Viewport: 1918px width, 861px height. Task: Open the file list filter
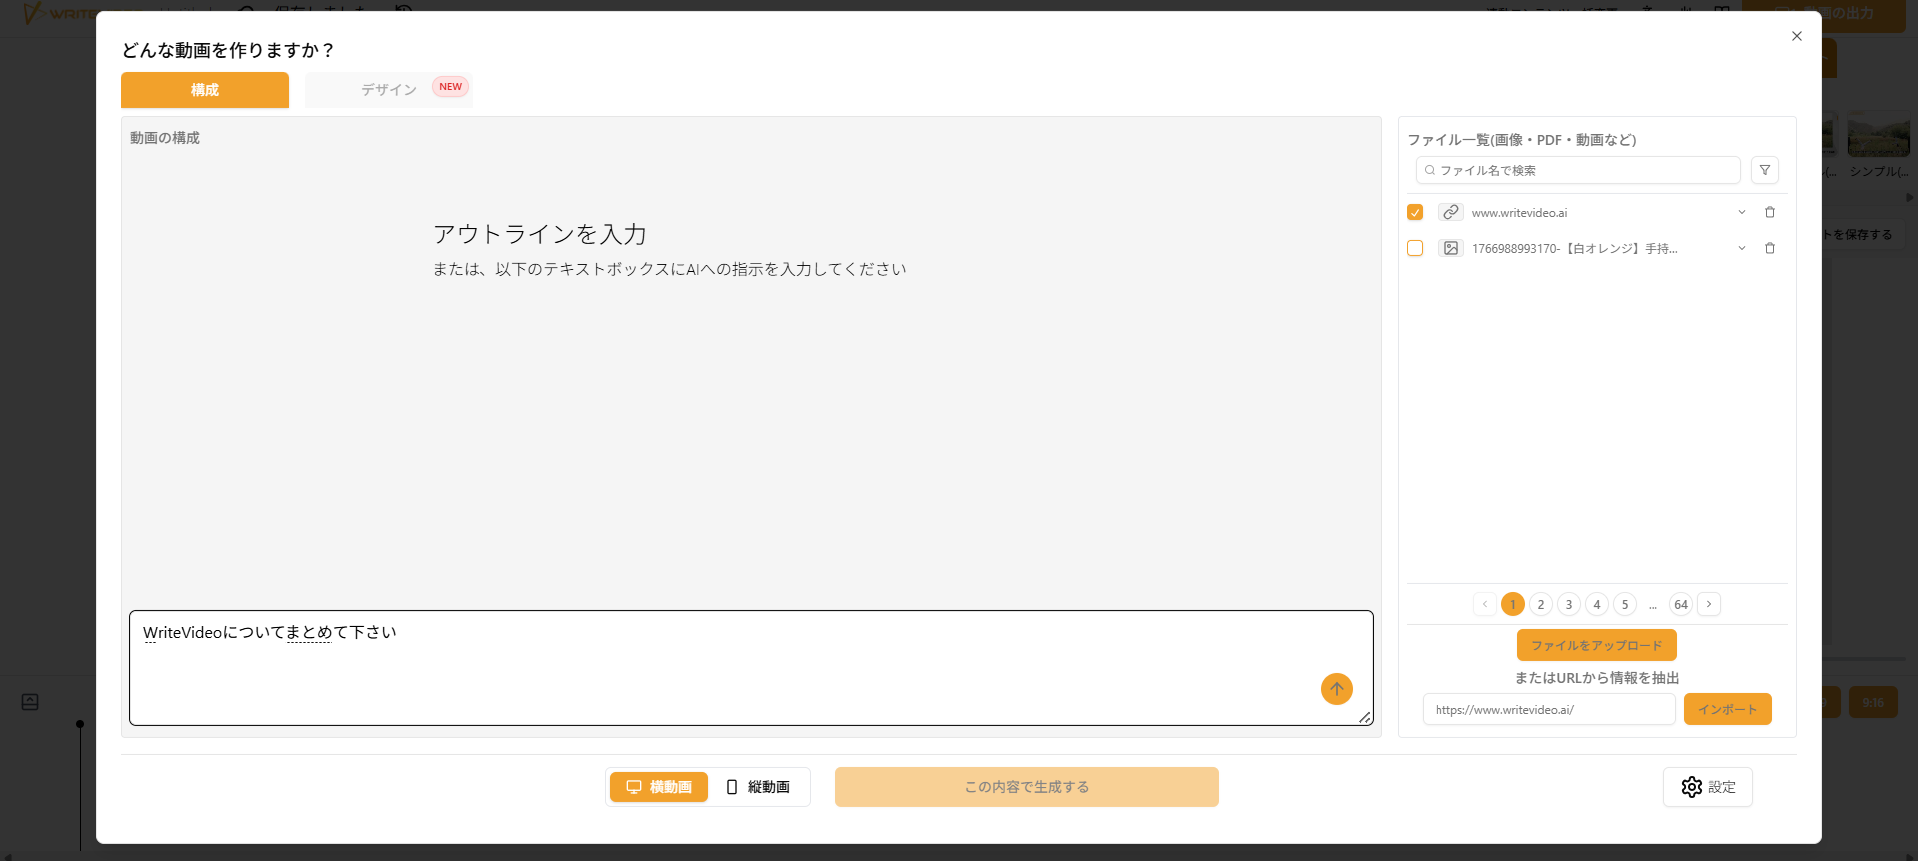point(1765,170)
